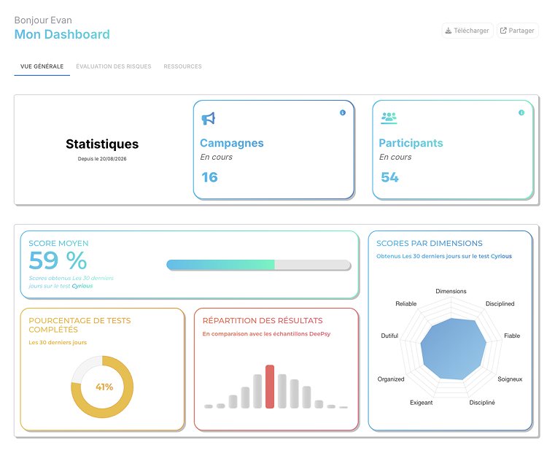This screenshot has height=453, width=555.
Task: Click the Participants group icon
Action: point(389,118)
